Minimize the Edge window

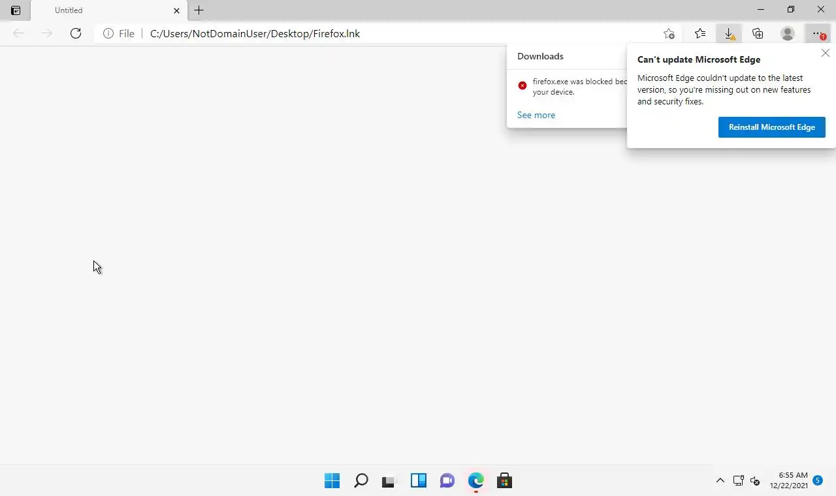[x=761, y=10]
